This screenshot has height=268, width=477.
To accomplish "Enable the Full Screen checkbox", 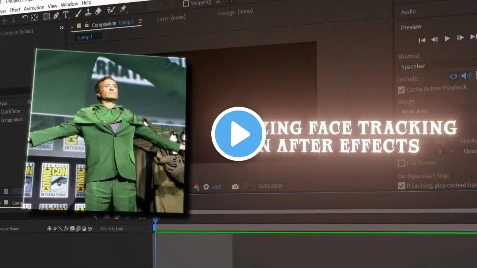I will click(401, 163).
